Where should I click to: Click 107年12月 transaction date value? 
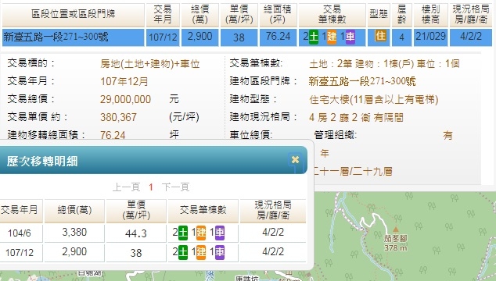[x=124, y=81]
